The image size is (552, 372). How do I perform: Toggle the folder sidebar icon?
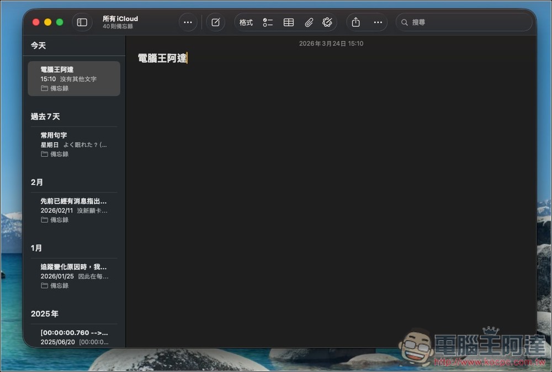(82, 23)
